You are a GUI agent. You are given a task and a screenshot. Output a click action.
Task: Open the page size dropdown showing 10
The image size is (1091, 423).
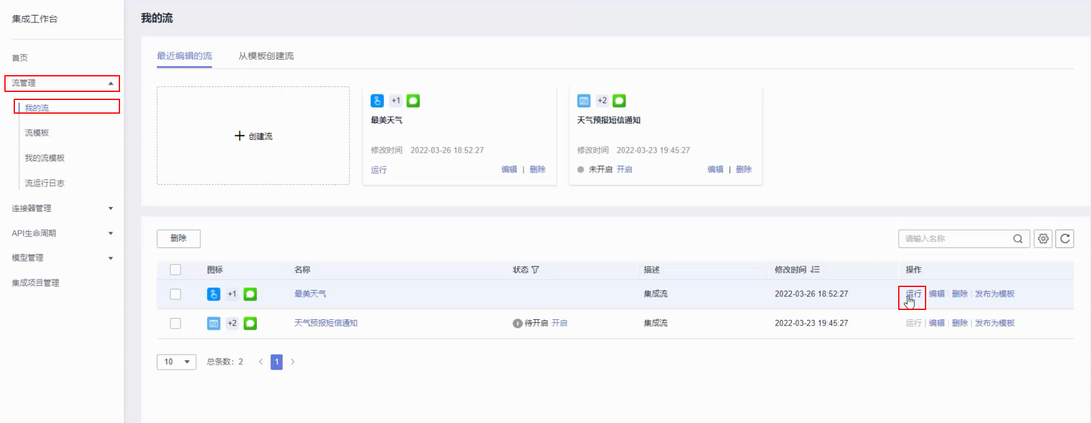[x=177, y=362]
